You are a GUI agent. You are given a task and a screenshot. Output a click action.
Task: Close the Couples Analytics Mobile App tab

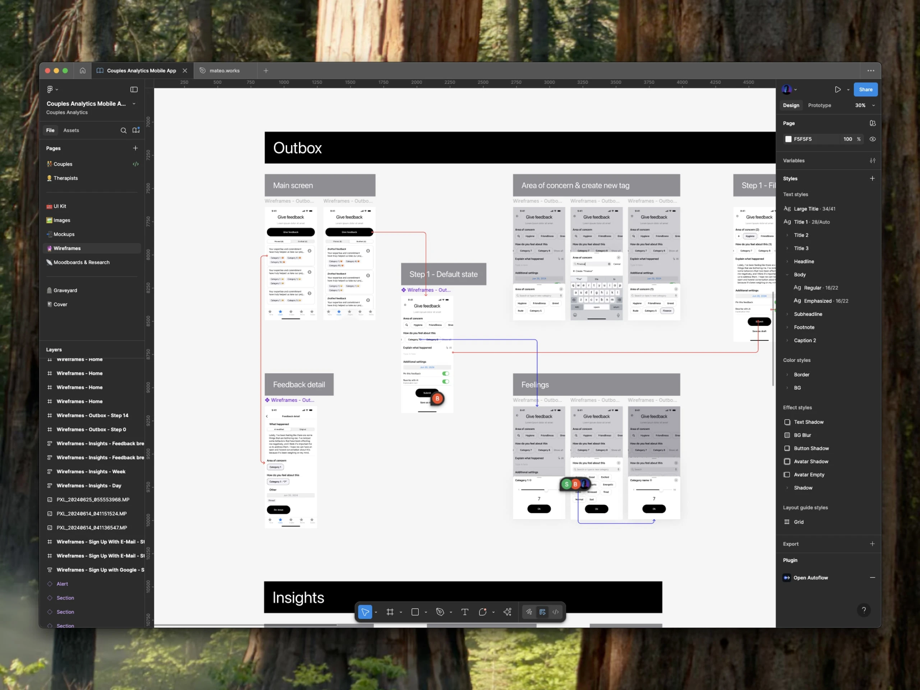[x=185, y=71]
